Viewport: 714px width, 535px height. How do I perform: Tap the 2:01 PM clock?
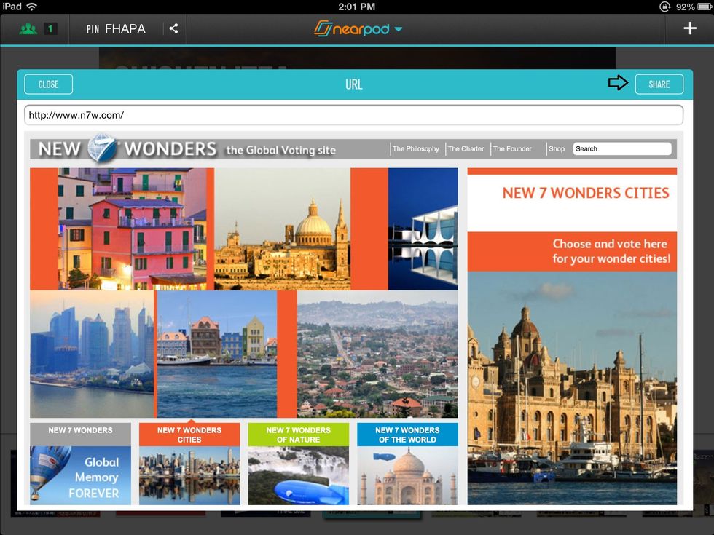tap(356, 7)
